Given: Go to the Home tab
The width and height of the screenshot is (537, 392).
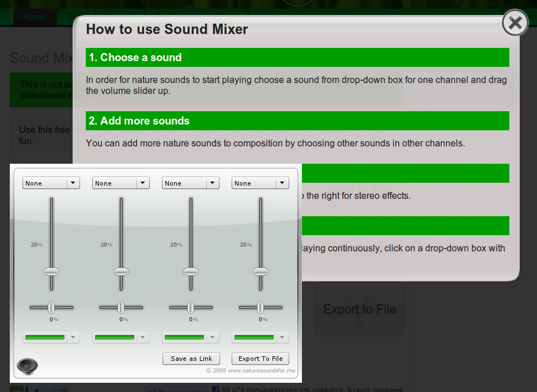Looking at the screenshot, I should [34, 17].
